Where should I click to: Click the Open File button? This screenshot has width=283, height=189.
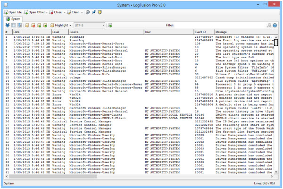point(12,11)
